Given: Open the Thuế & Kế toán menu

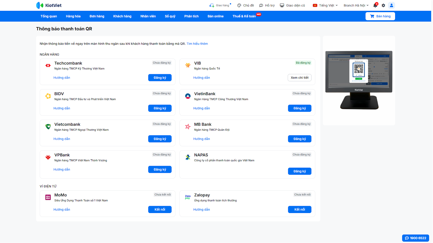Looking at the screenshot, I should pyautogui.click(x=244, y=16).
